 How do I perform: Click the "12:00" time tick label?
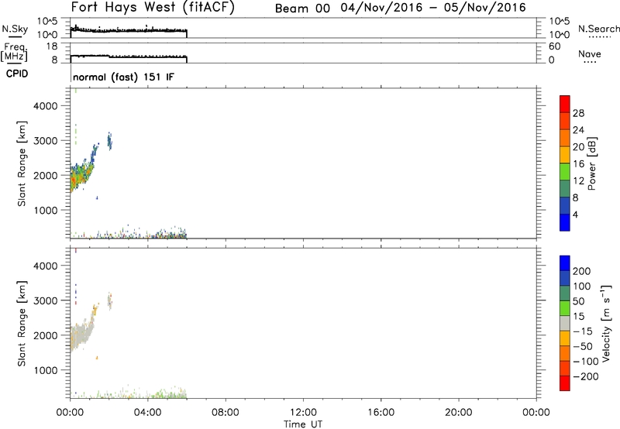303,413
